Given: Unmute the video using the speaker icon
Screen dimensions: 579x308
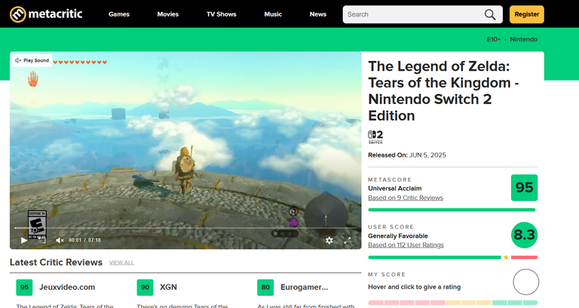Looking at the screenshot, I should pyautogui.click(x=60, y=240).
